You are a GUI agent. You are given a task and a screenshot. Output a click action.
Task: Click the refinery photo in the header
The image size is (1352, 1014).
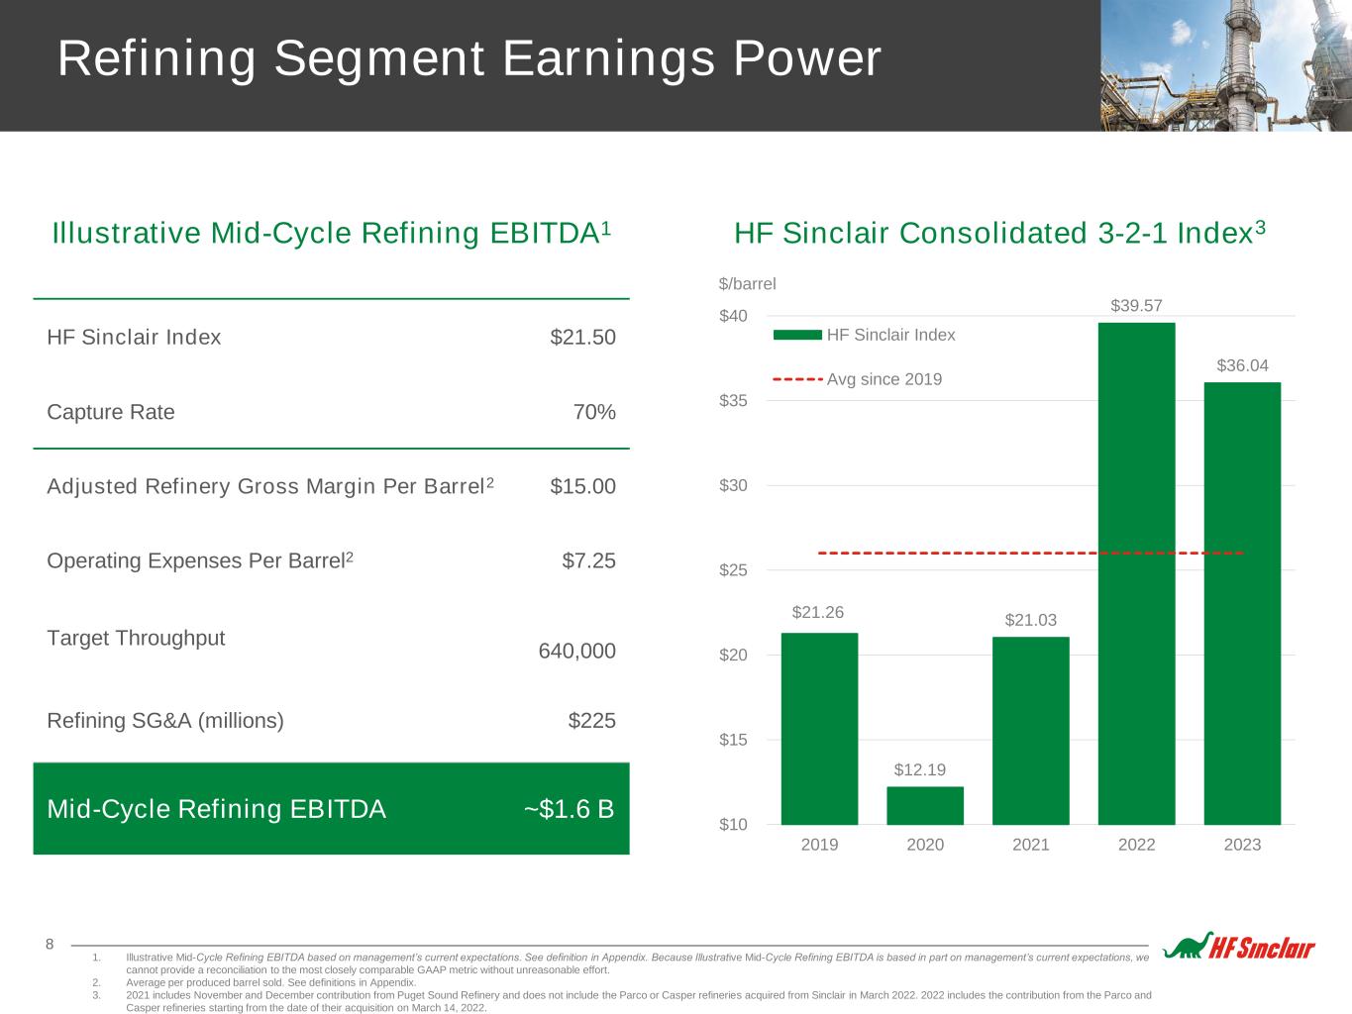point(1225,65)
